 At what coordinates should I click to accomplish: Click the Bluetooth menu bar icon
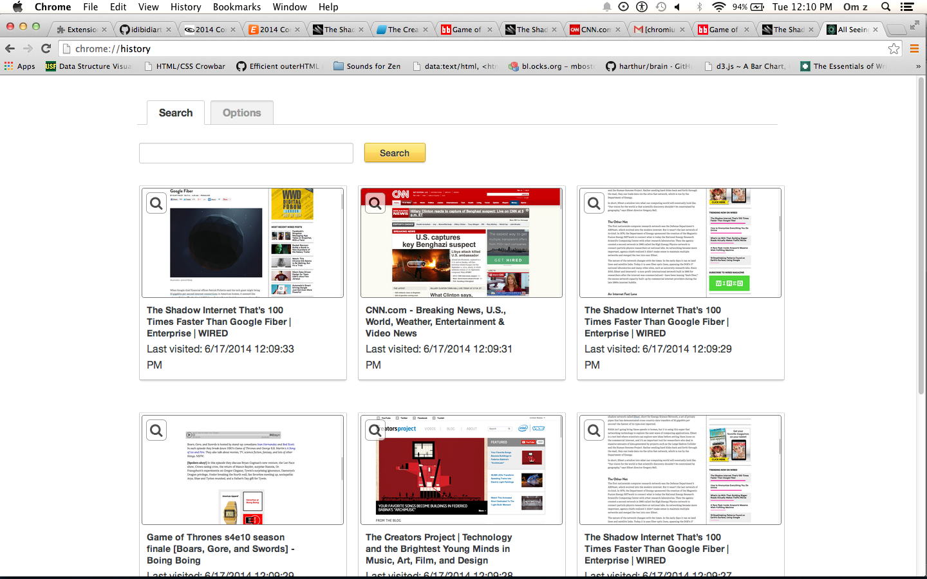click(699, 7)
